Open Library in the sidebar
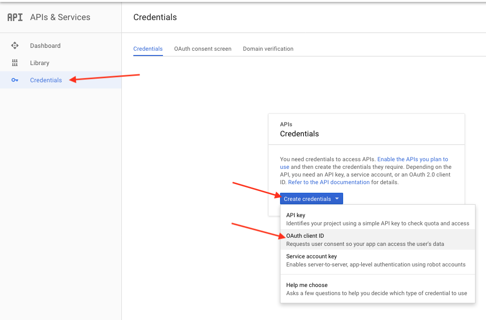The height and width of the screenshot is (320, 486). [x=60, y=63]
